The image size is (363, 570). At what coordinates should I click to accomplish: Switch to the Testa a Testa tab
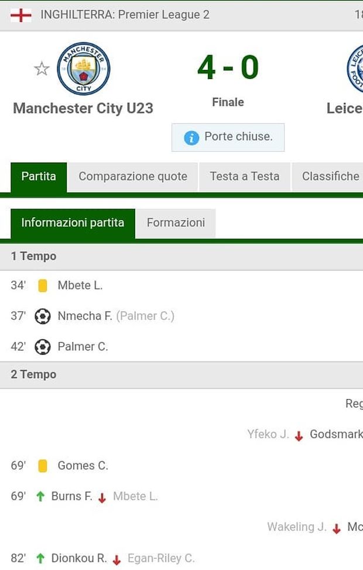[245, 176]
